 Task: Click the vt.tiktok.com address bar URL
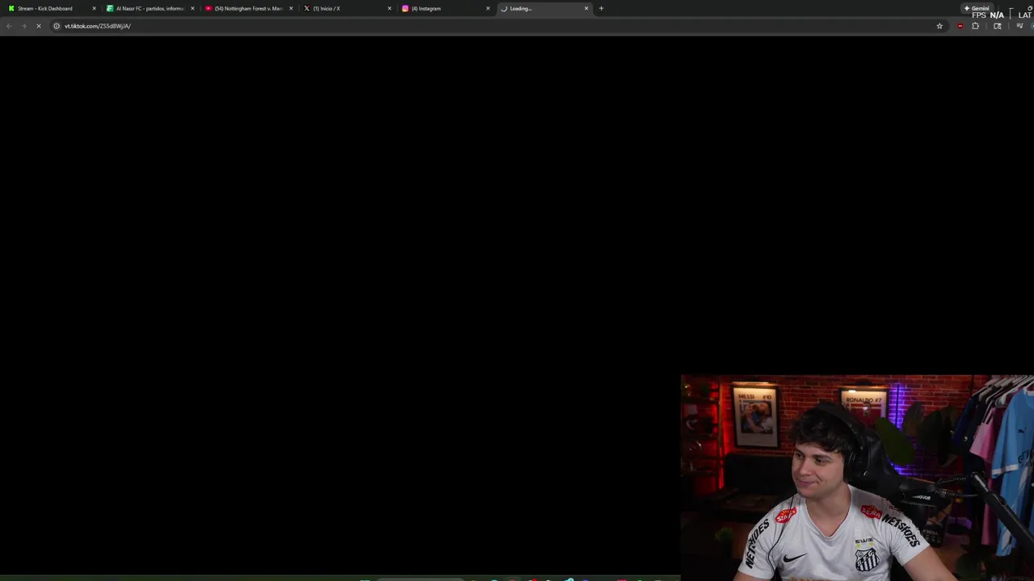[x=98, y=26]
